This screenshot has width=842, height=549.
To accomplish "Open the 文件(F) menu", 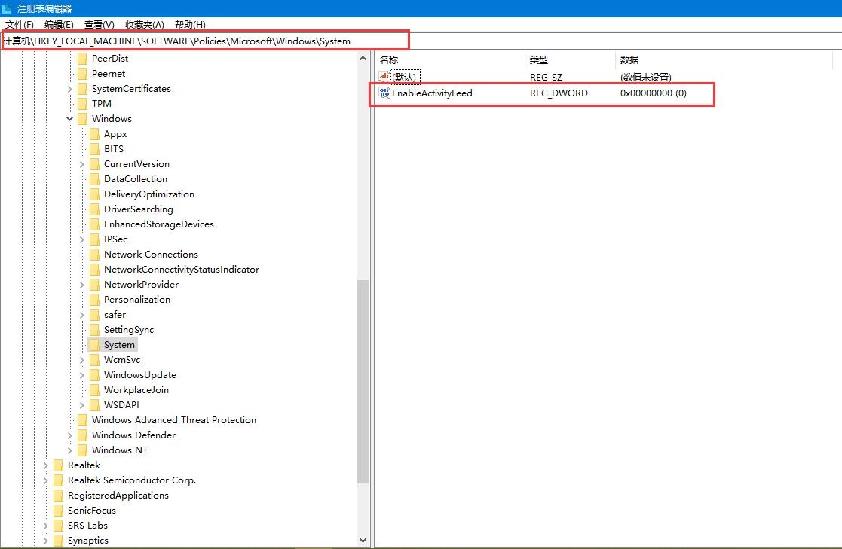I will coord(20,25).
